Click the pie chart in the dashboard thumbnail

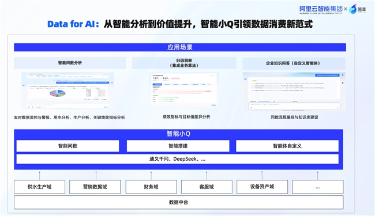[58, 93]
